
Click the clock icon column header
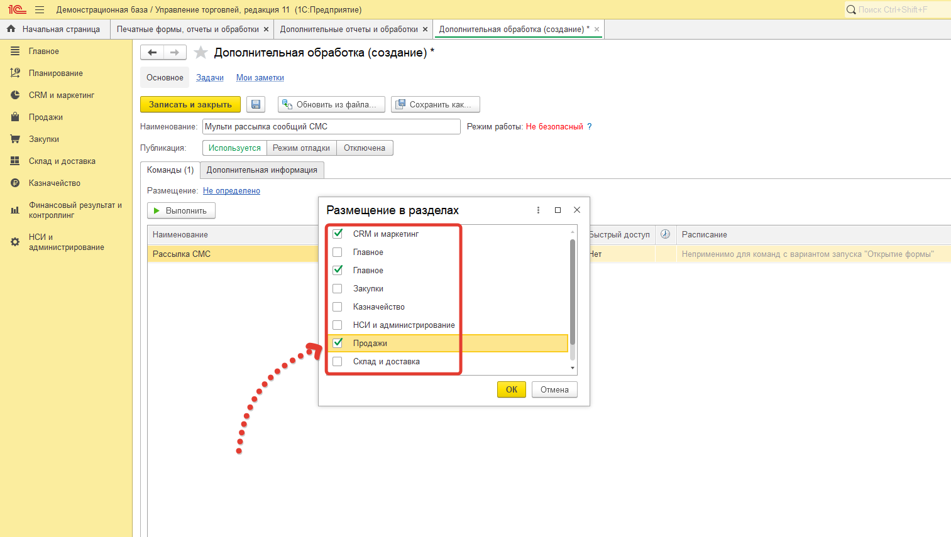pyautogui.click(x=665, y=234)
